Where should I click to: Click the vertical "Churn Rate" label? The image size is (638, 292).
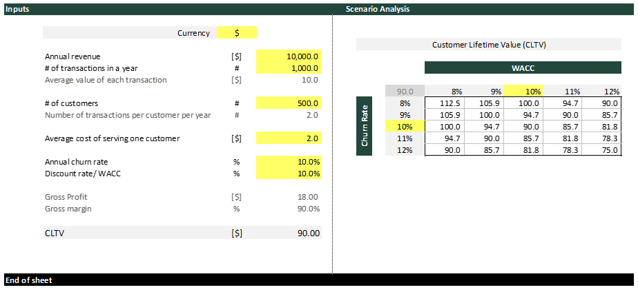[364, 126]
